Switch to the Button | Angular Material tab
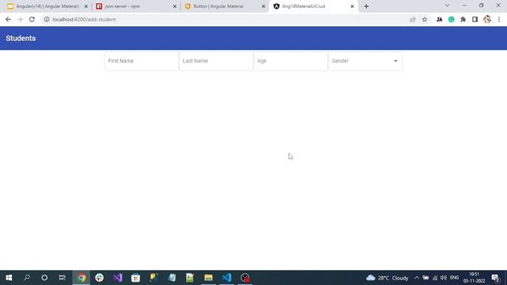The height and width of the screenshot is (285, 507). 224,6
